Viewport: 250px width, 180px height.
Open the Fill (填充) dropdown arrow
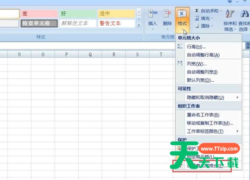point(212,19)
